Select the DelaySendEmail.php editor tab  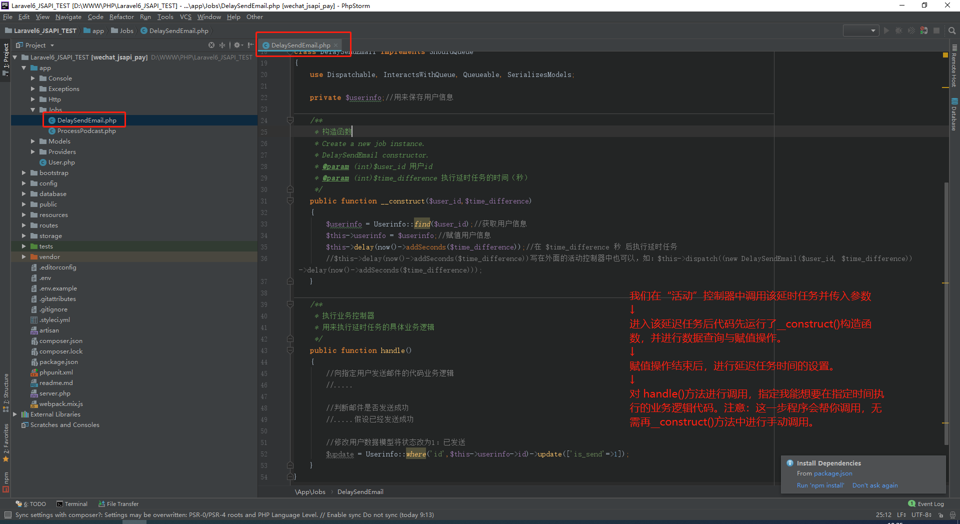point(300,45)
